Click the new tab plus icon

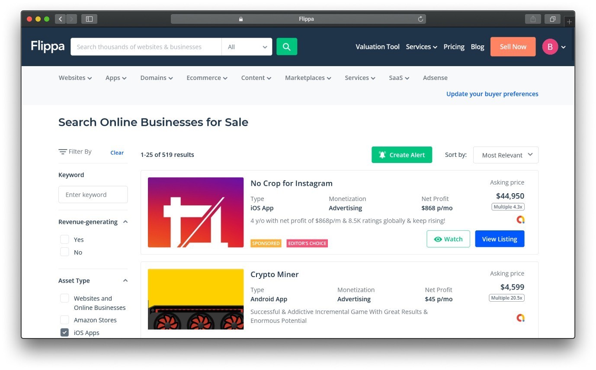click(569, 22)
